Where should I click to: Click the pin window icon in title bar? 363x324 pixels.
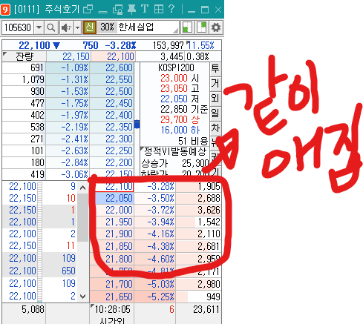coord(131,10)
